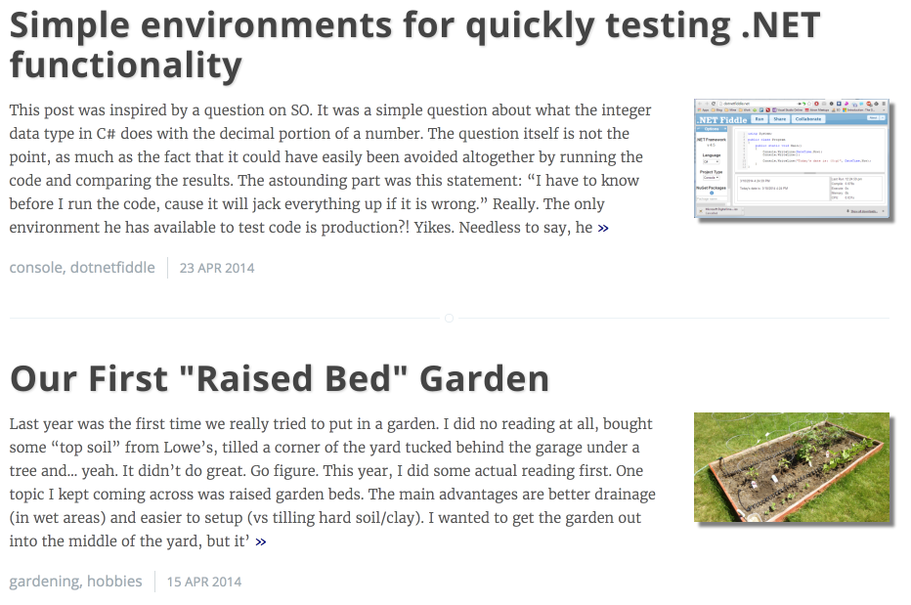Click the Run button inside the Fiddle thumbnail
Viewport: 911px width, 605px height.
(759, 119)
